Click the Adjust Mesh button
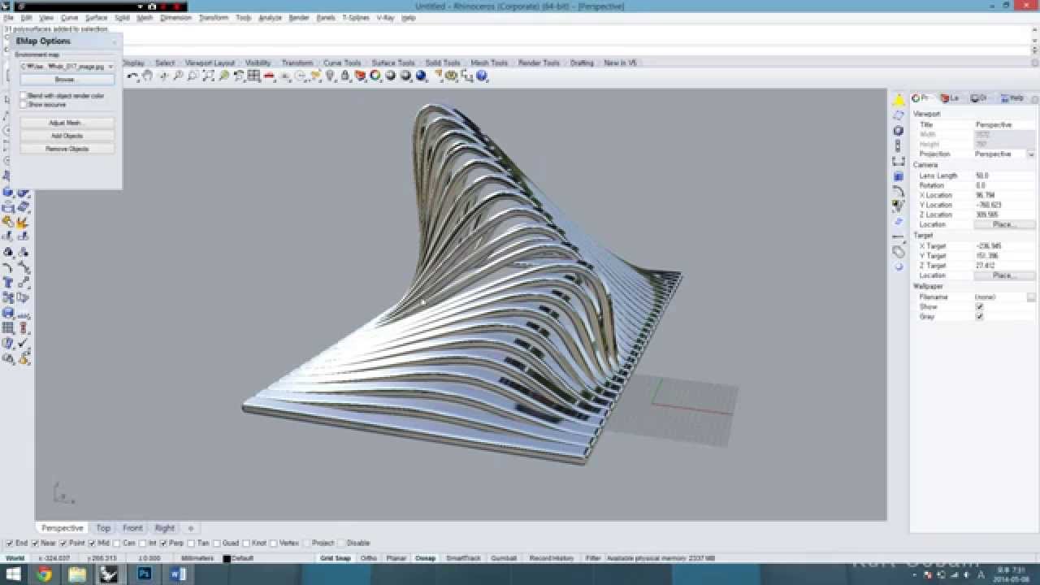This screenshot has height=585, width=1040. click(67, 123)
